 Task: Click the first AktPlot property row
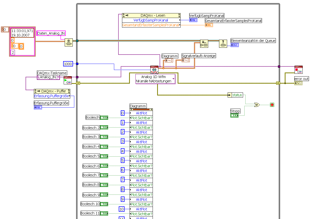point(141,113)
